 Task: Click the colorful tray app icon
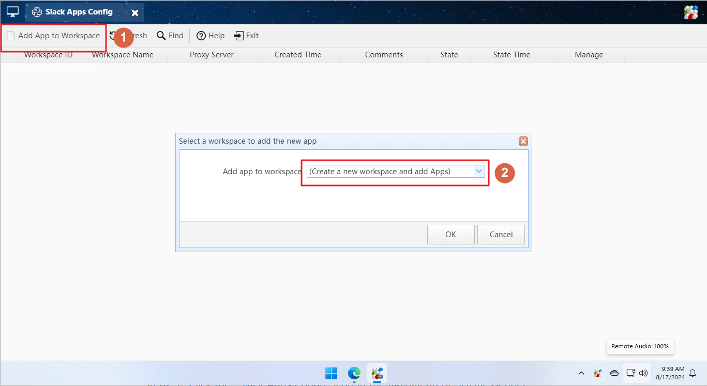click(x=598, y=373)
